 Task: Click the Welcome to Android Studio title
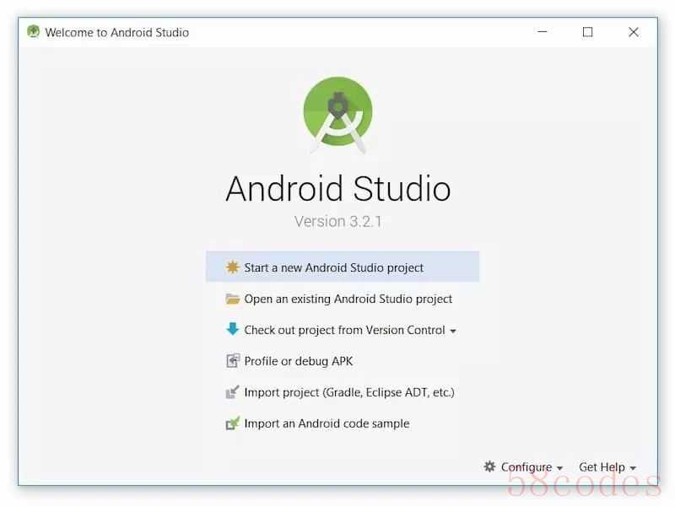pyautogui.click(x=117, y=32)
